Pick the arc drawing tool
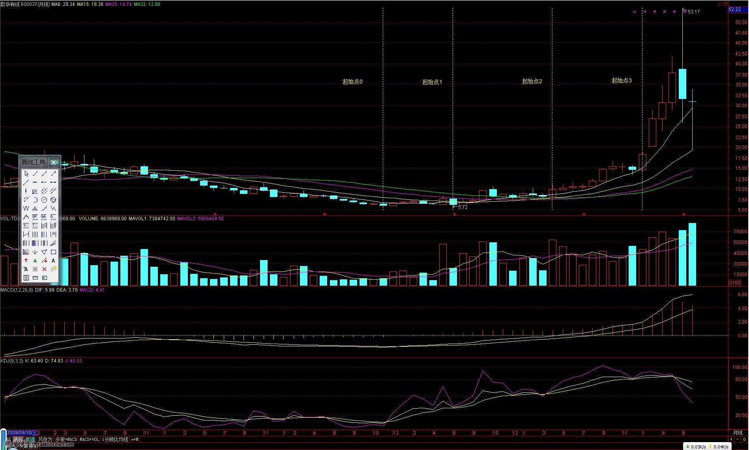Image resolution: width=749 pixels, height=450 pixels. (x=35, y=200)
